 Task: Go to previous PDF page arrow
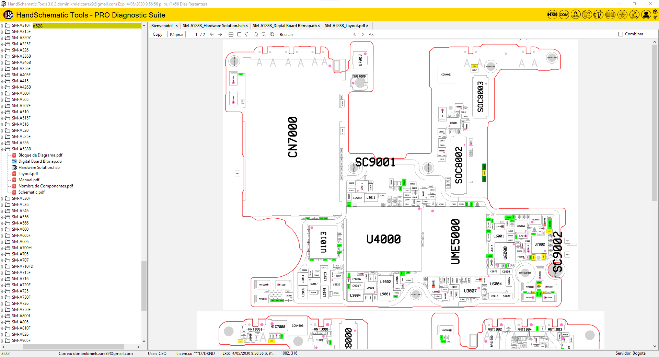pos(212,34)
